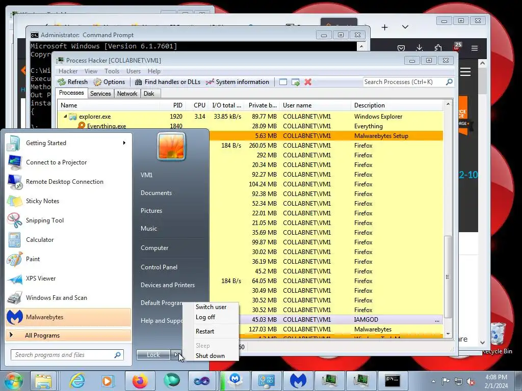This screenshot has width=522, height=391.
Task: Click the Search programs and files box
Action: 67,355
